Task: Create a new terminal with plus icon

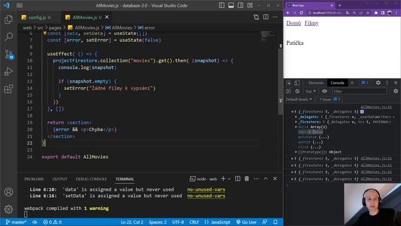Action: 223,179
